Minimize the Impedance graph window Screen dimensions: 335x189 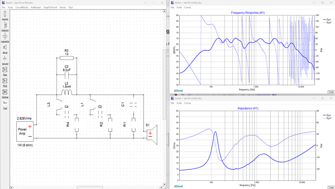pyautogui.click(x=314, y=98)
